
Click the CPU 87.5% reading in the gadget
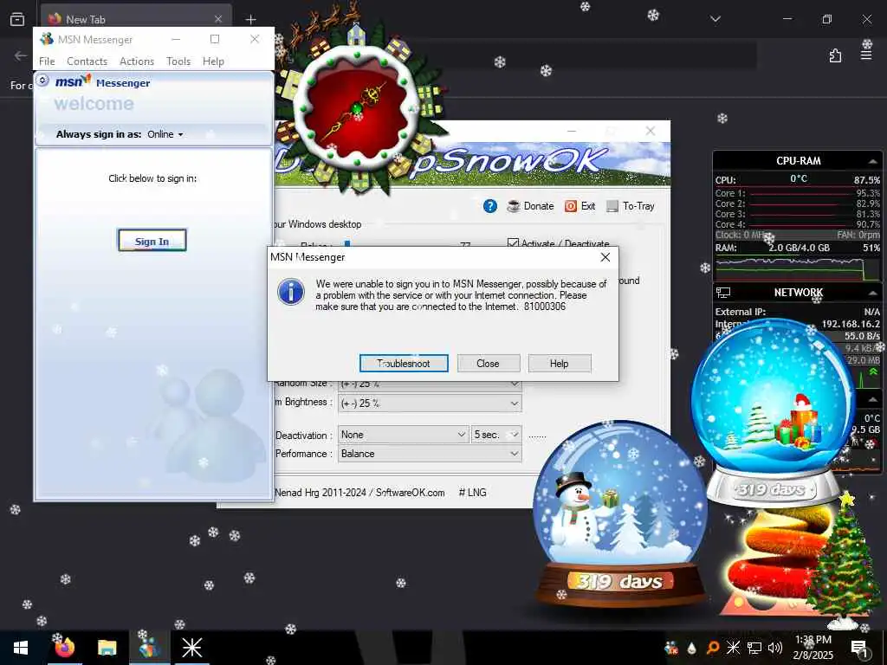pyautogui.click(x=866, y=180)
